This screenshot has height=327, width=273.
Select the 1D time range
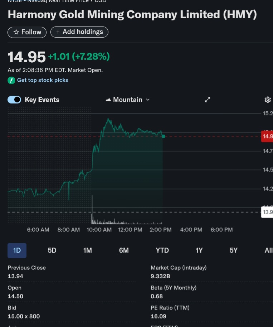pos(17,250)
